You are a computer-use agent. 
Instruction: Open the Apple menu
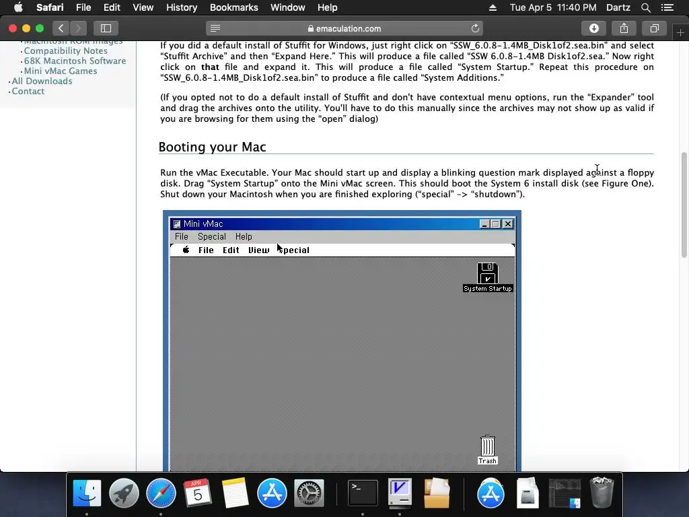pyautogui.click(x=18, y=7)
